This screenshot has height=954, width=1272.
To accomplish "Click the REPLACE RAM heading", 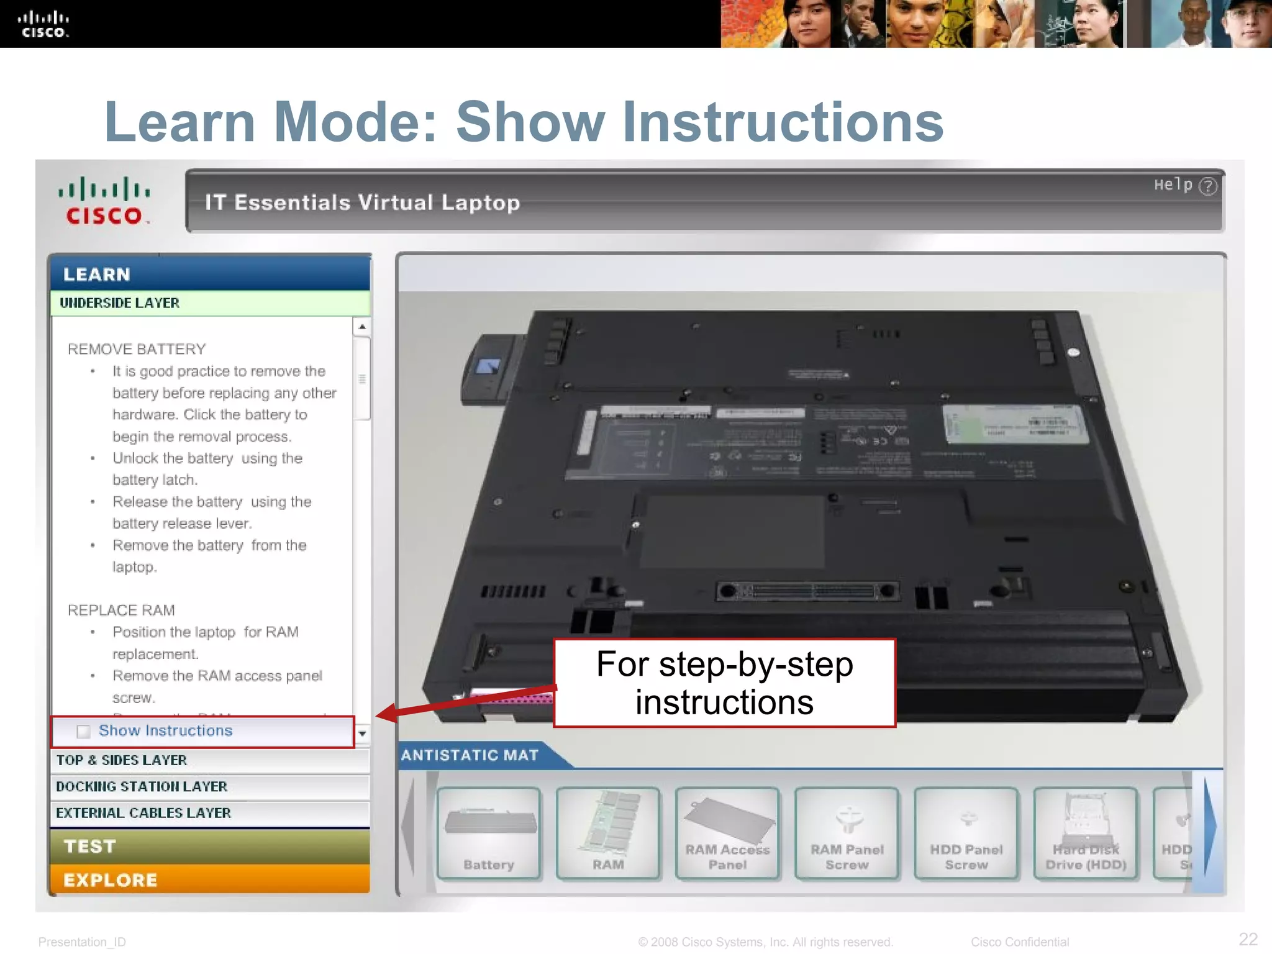I will point(121,610).
